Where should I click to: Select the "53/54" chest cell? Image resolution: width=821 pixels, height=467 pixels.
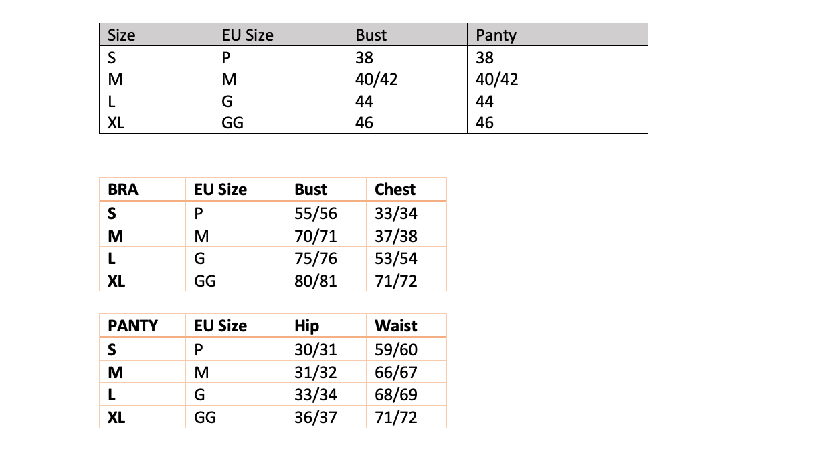point(395,259)
